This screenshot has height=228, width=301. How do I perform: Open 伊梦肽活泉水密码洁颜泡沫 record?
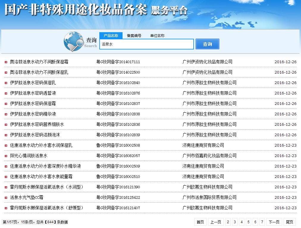(35, 135)
